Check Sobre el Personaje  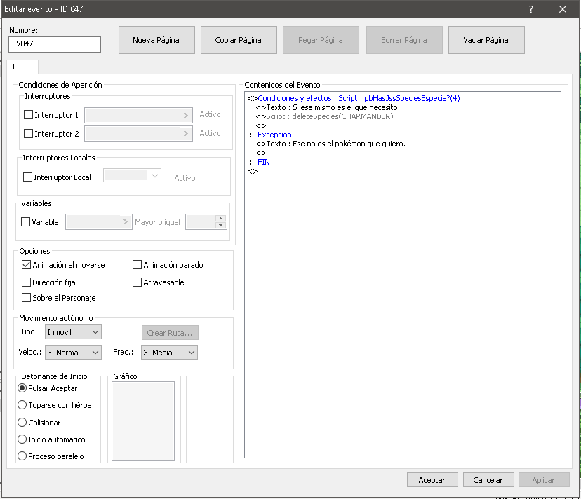pos(25,298)
